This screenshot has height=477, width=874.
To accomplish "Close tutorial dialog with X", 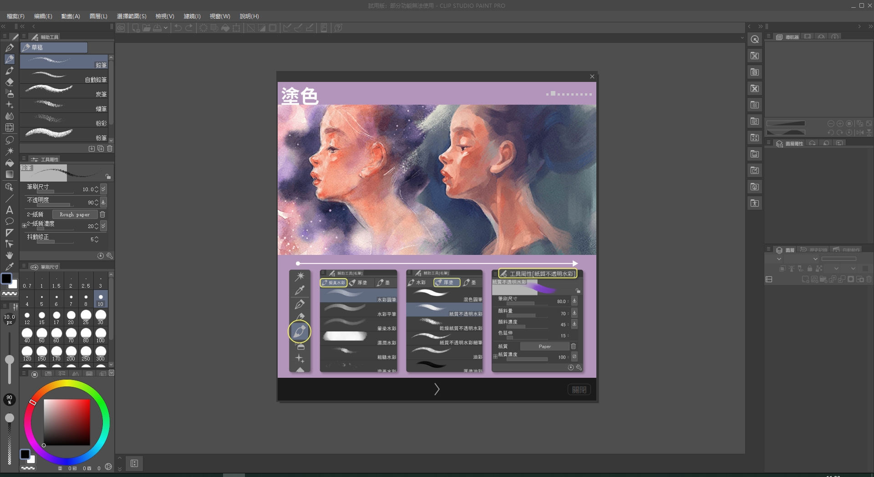I will click(592, 76).
